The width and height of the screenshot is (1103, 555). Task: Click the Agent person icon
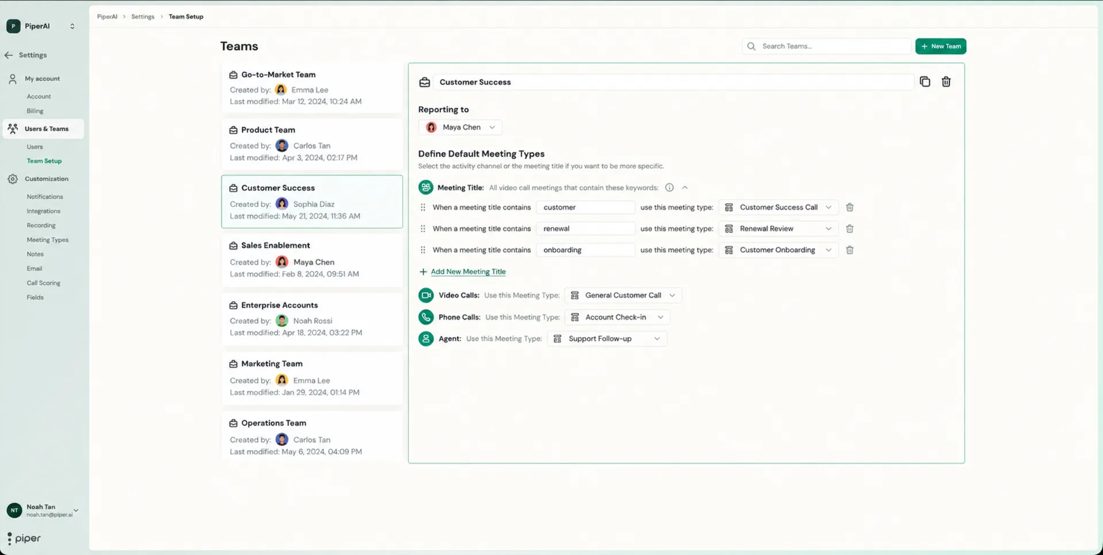click(426, 339)
